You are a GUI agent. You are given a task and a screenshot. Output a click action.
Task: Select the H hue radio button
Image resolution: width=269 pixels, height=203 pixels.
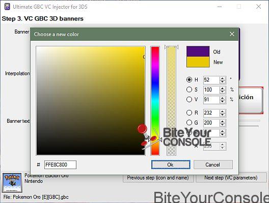(x=189, y=80)
